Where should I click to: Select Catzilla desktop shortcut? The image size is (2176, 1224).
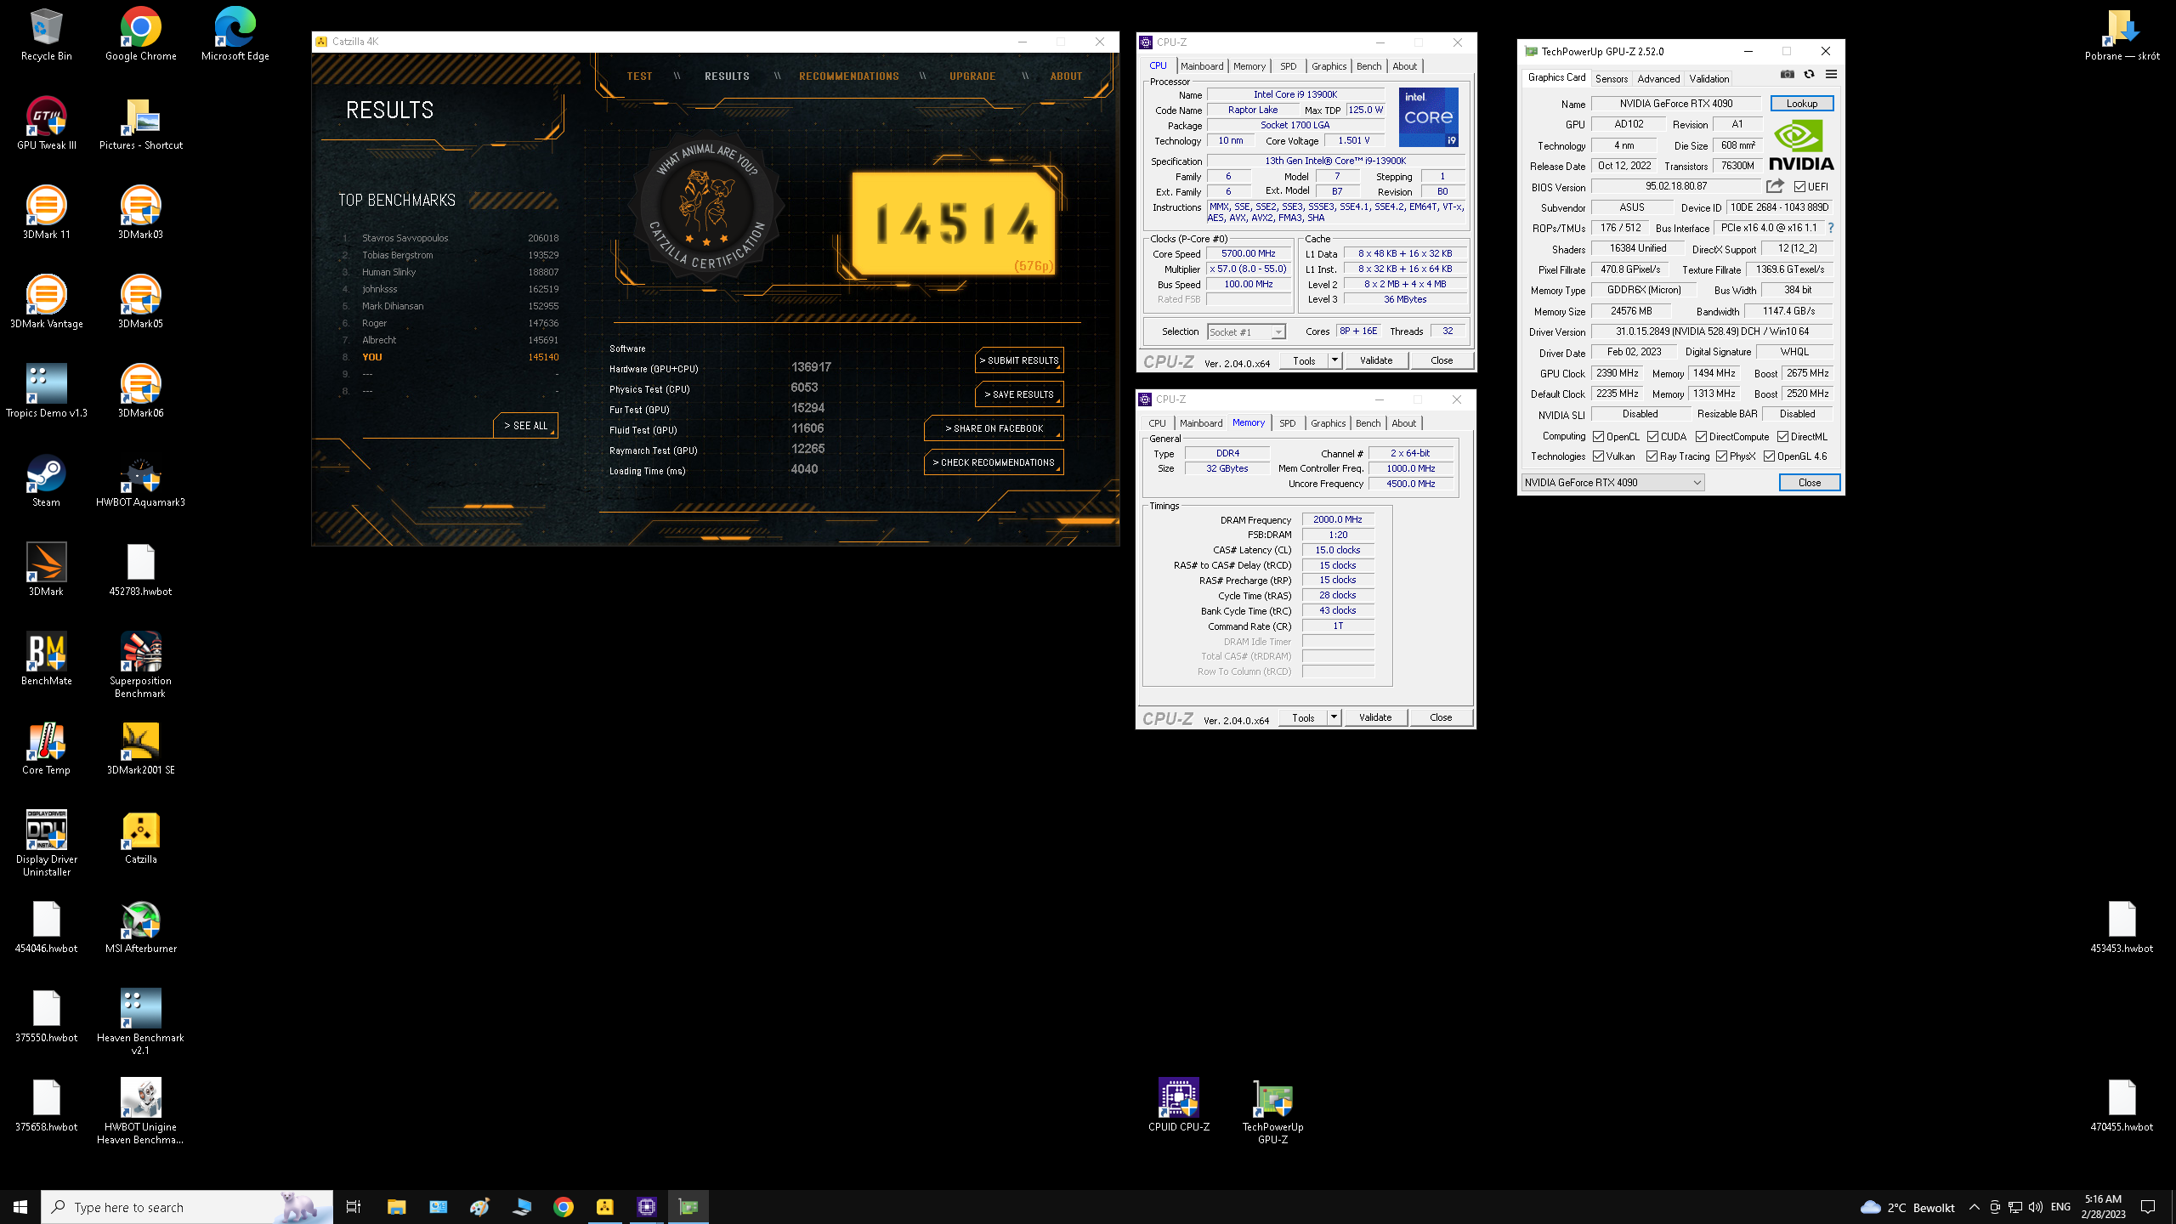[x=140, y=838]
